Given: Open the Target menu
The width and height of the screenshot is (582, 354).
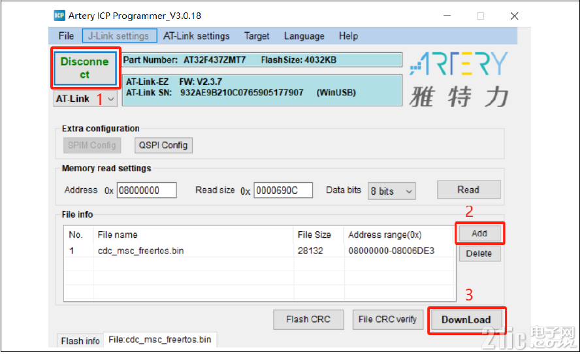Looking at the screenshot, I should point(257,36).
